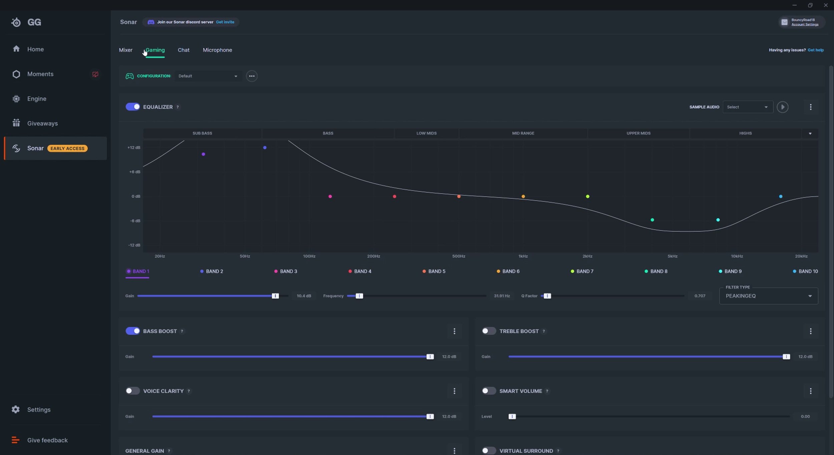834x455 pixels.
Task: Click the Band 1 Frequency slider handle
Action: [359, 296]
